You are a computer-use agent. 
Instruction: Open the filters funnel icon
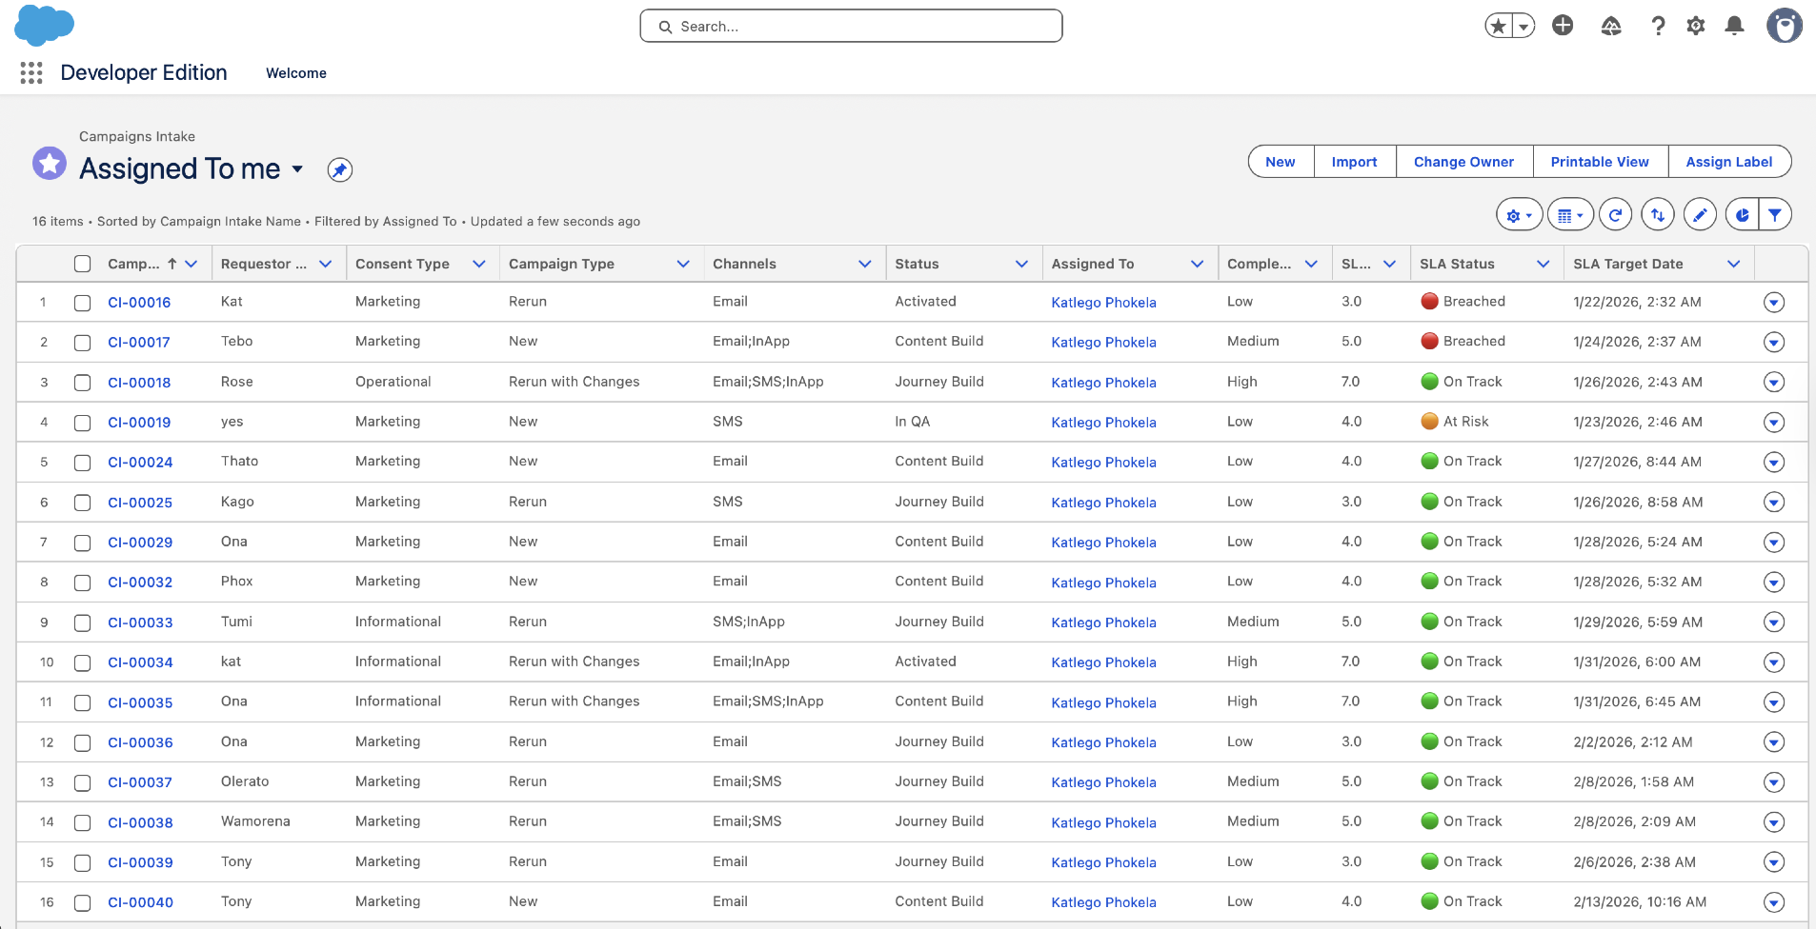1775,215
